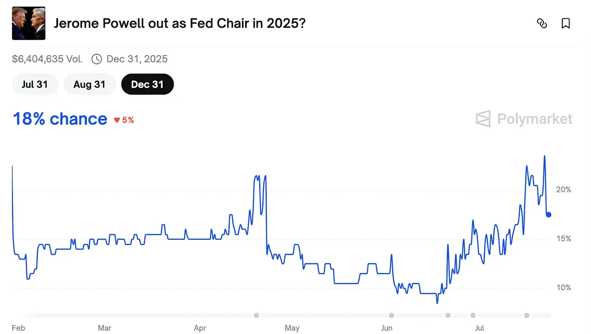Image resolution: width=591 pixels, height=334 pixels.
Task: Click the red decline indicator next to 5%
Action: coord(117,120)
